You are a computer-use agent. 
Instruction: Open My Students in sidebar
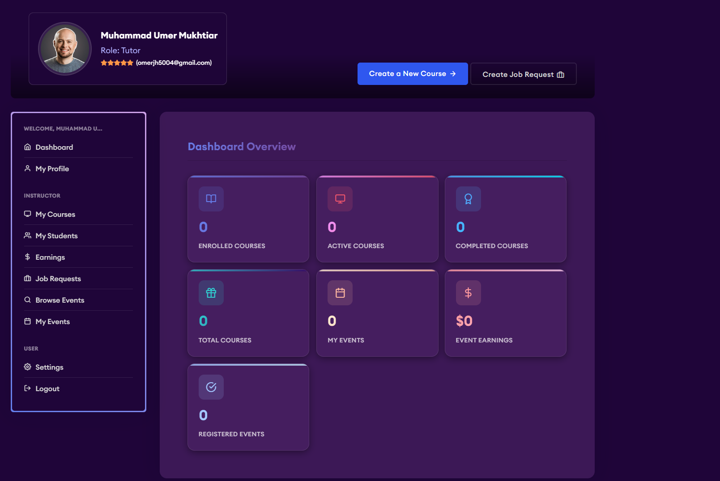pos(78,236)
